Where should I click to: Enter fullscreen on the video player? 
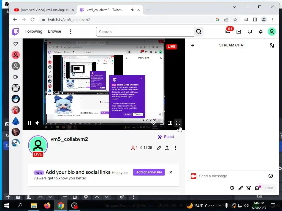click(x=178, y=123)
